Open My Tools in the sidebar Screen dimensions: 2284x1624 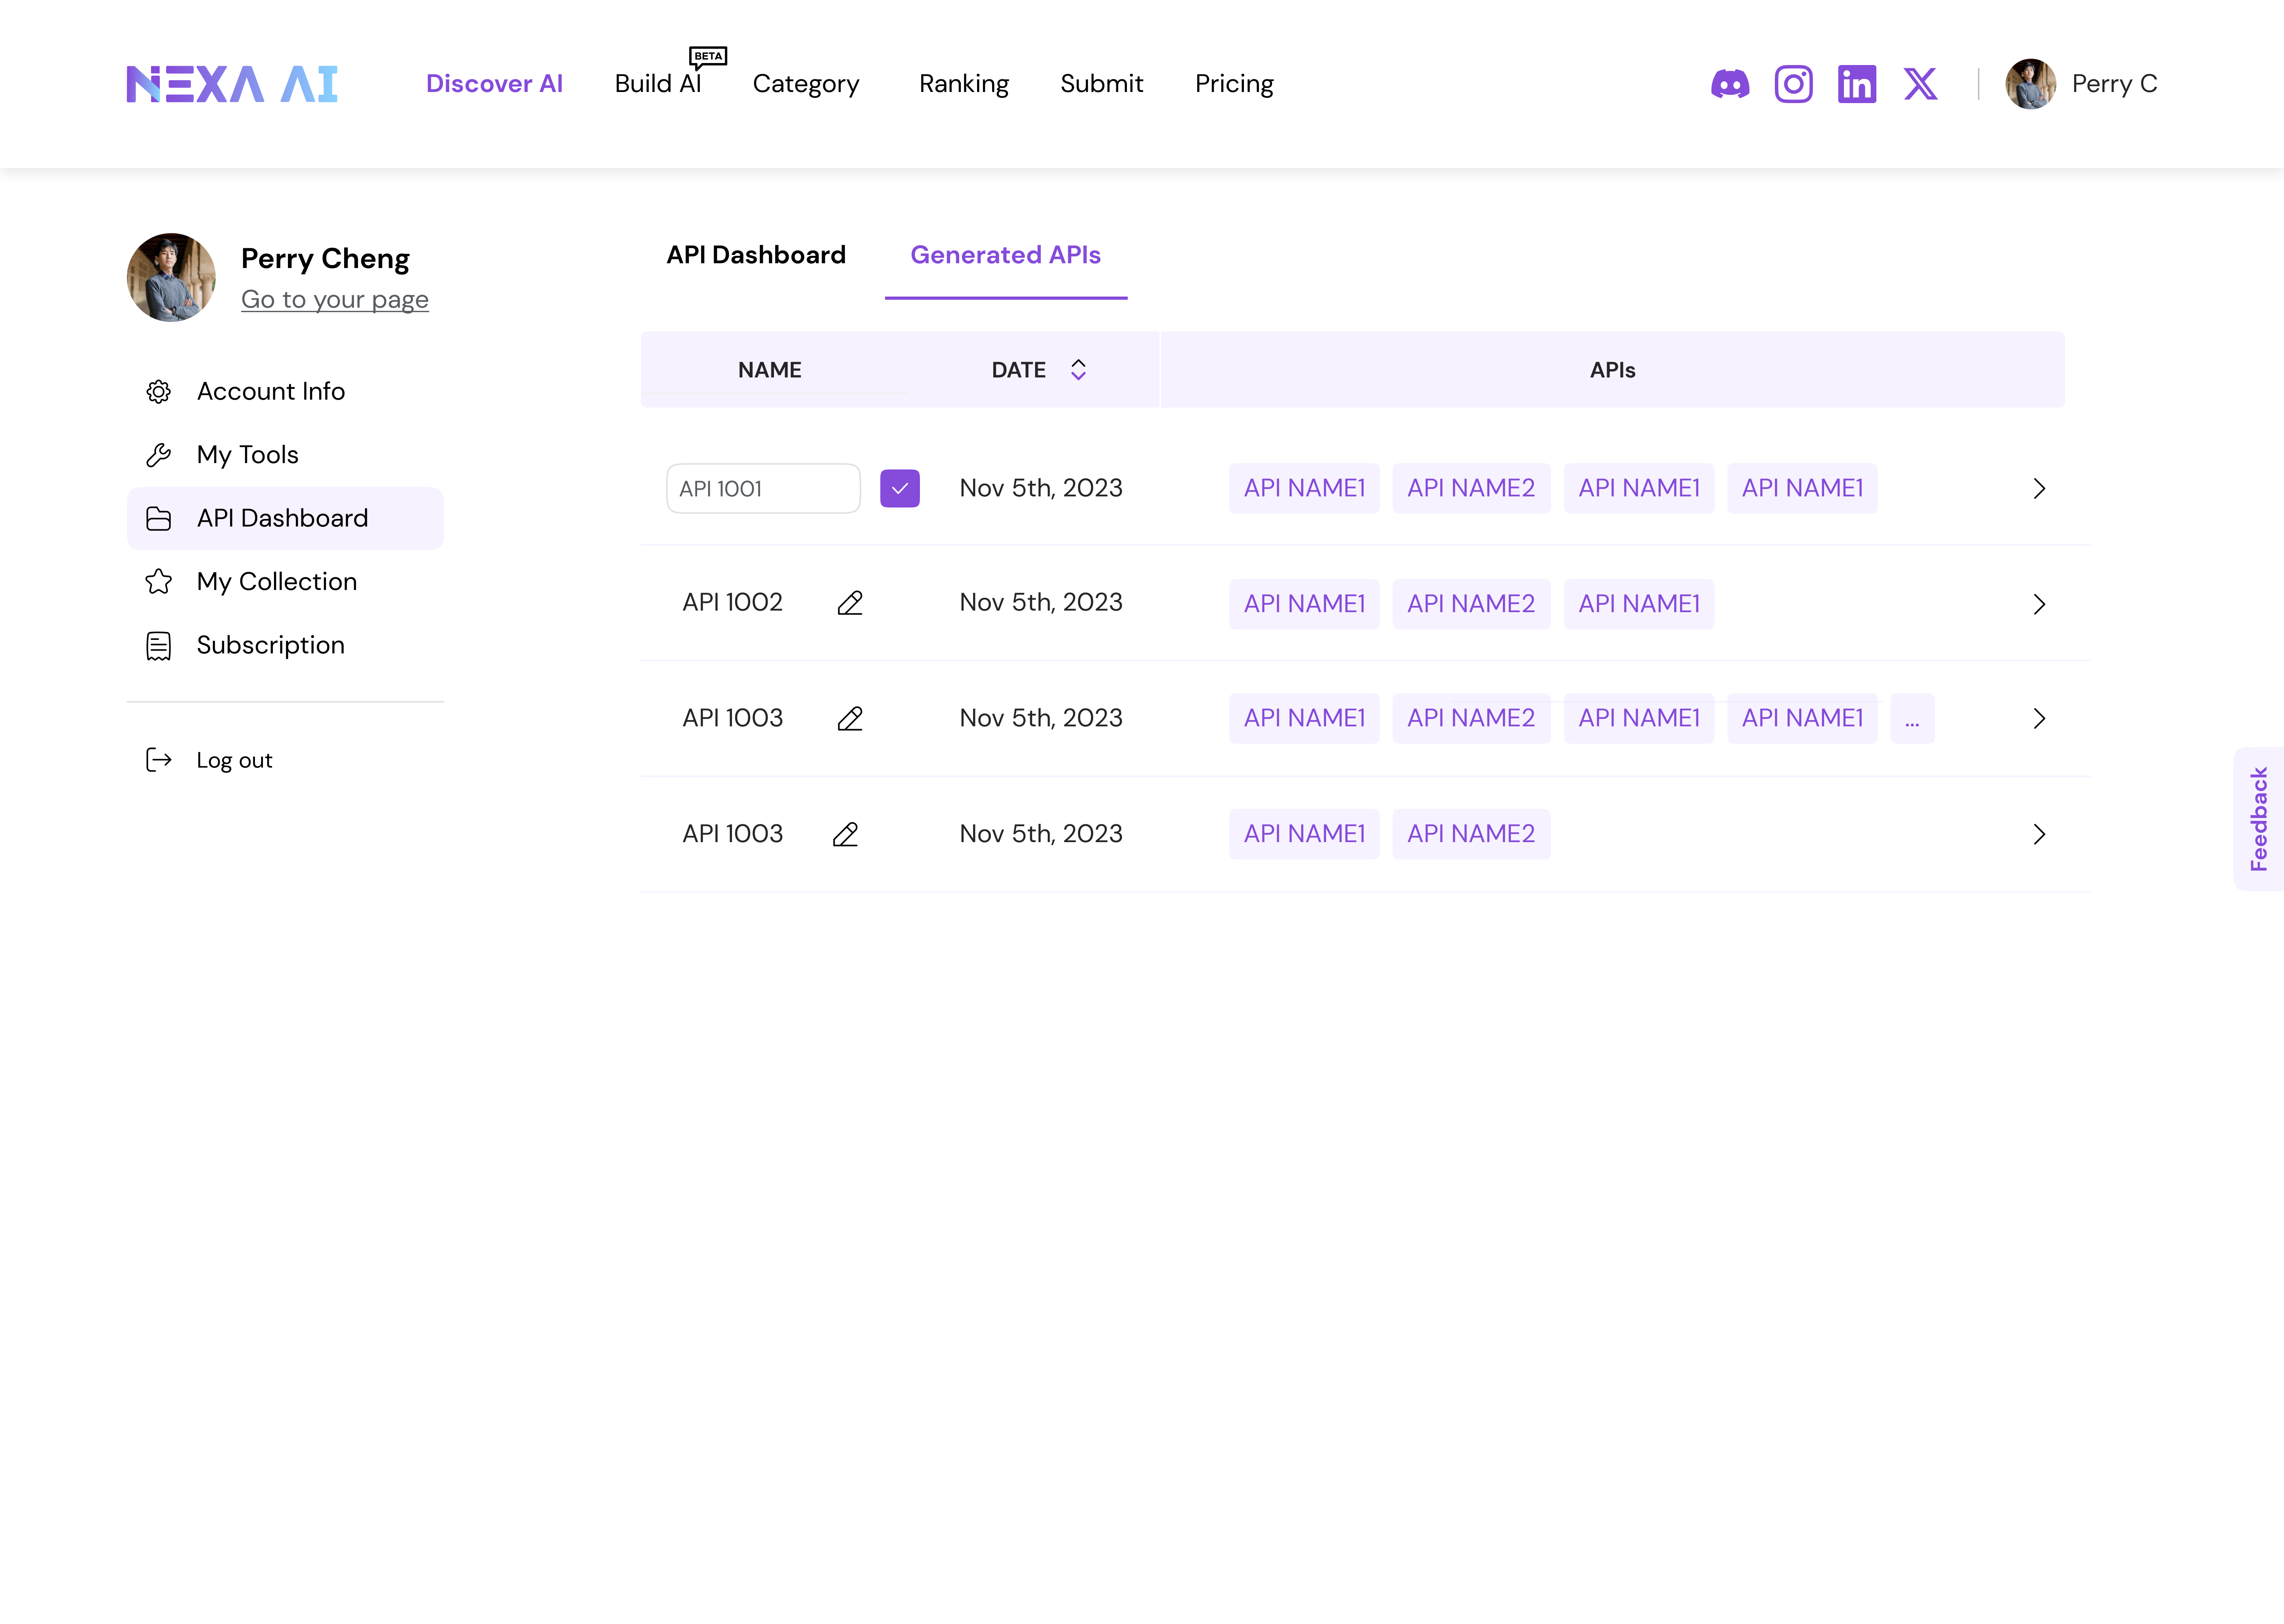[247, 455]
